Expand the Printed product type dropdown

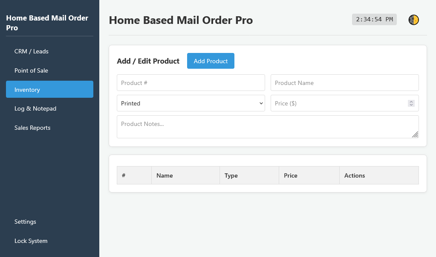pyautogui.click(x=191, y=103)
